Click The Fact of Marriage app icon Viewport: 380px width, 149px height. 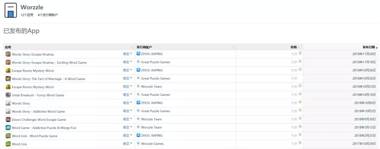[x=8, y=79]
